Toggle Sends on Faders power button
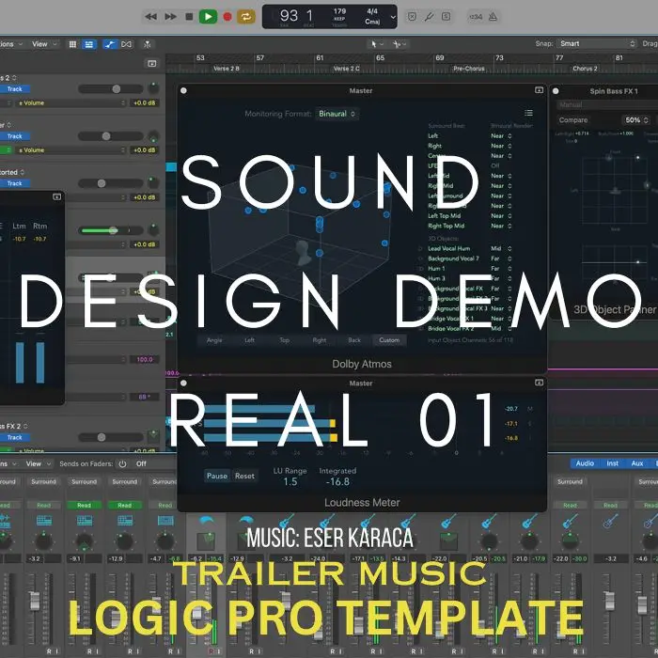The image size is (658, 658). [122, 463]
